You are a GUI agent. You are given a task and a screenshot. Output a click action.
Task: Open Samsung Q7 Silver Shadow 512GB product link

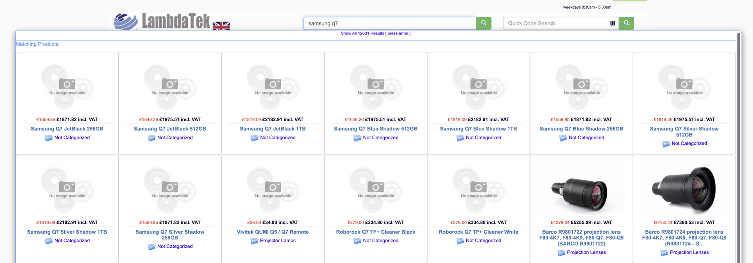[x=684, y=131]
